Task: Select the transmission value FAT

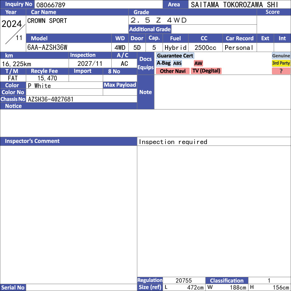Action: point(13,78)
